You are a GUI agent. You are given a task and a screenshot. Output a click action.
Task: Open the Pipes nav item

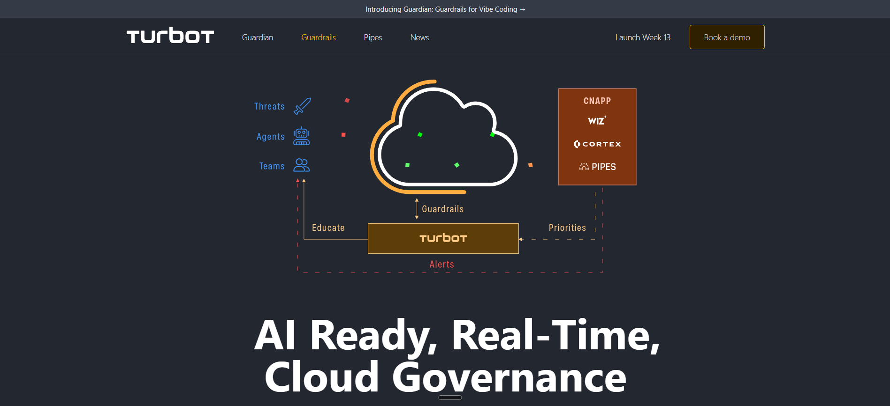(x=373, y=37)
